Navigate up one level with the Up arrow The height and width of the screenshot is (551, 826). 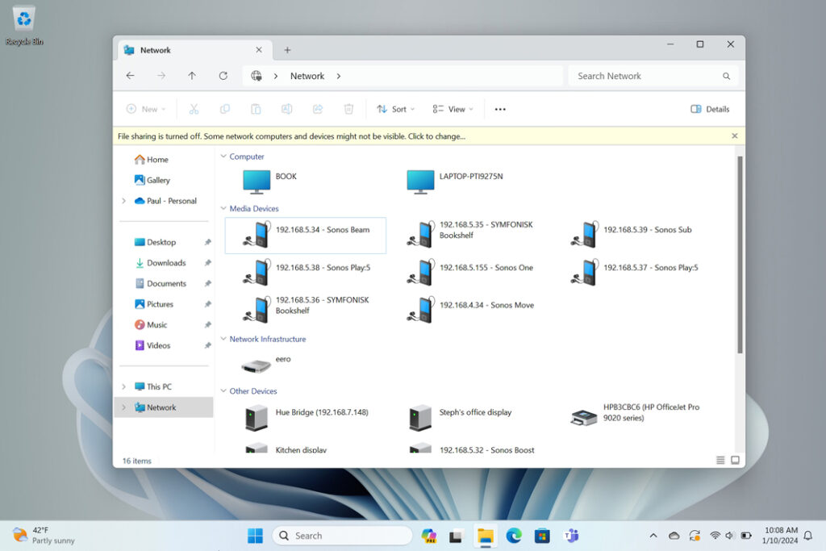(192, 75)
